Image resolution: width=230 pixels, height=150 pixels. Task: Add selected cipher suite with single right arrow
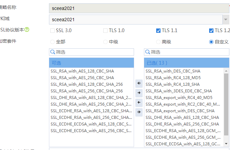point(139,93)
